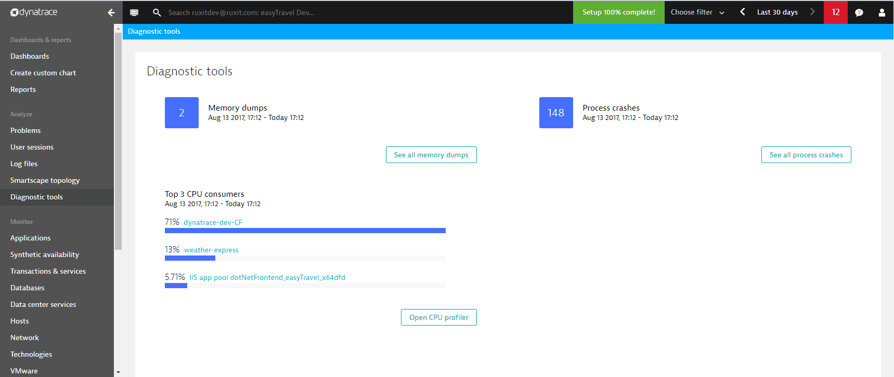The height and width of the screenshot is (377, 894).
Task: Click the Process crashes heading text
Action: 611,107
